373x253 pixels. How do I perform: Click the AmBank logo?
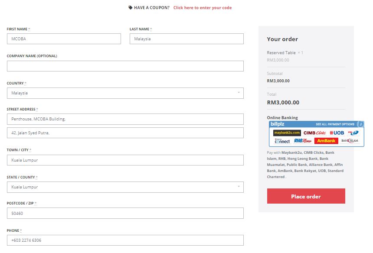coord(326,141)
